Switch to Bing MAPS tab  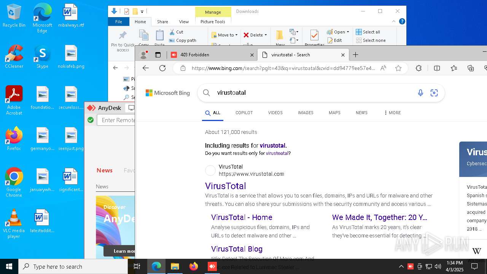click(x=334, y=113)
